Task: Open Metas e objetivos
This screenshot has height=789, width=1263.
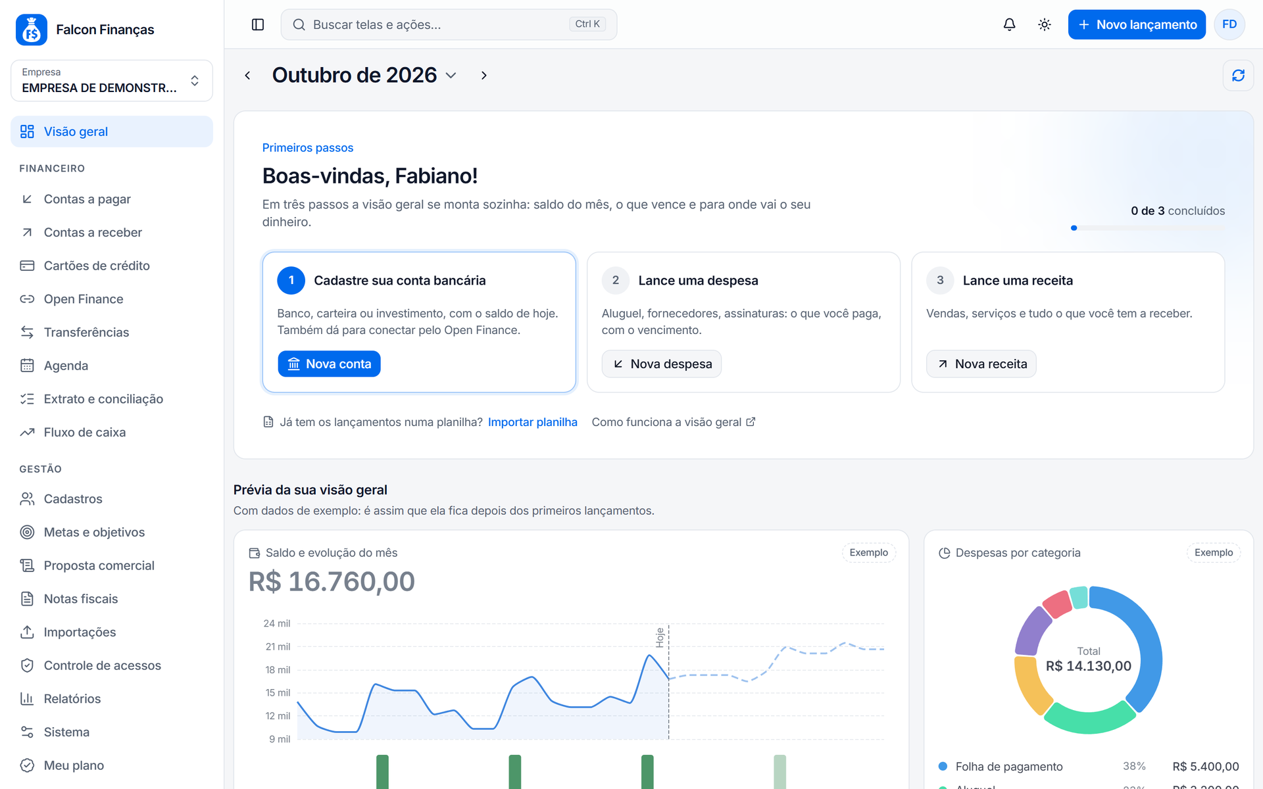Action: (x=112, y=532)
